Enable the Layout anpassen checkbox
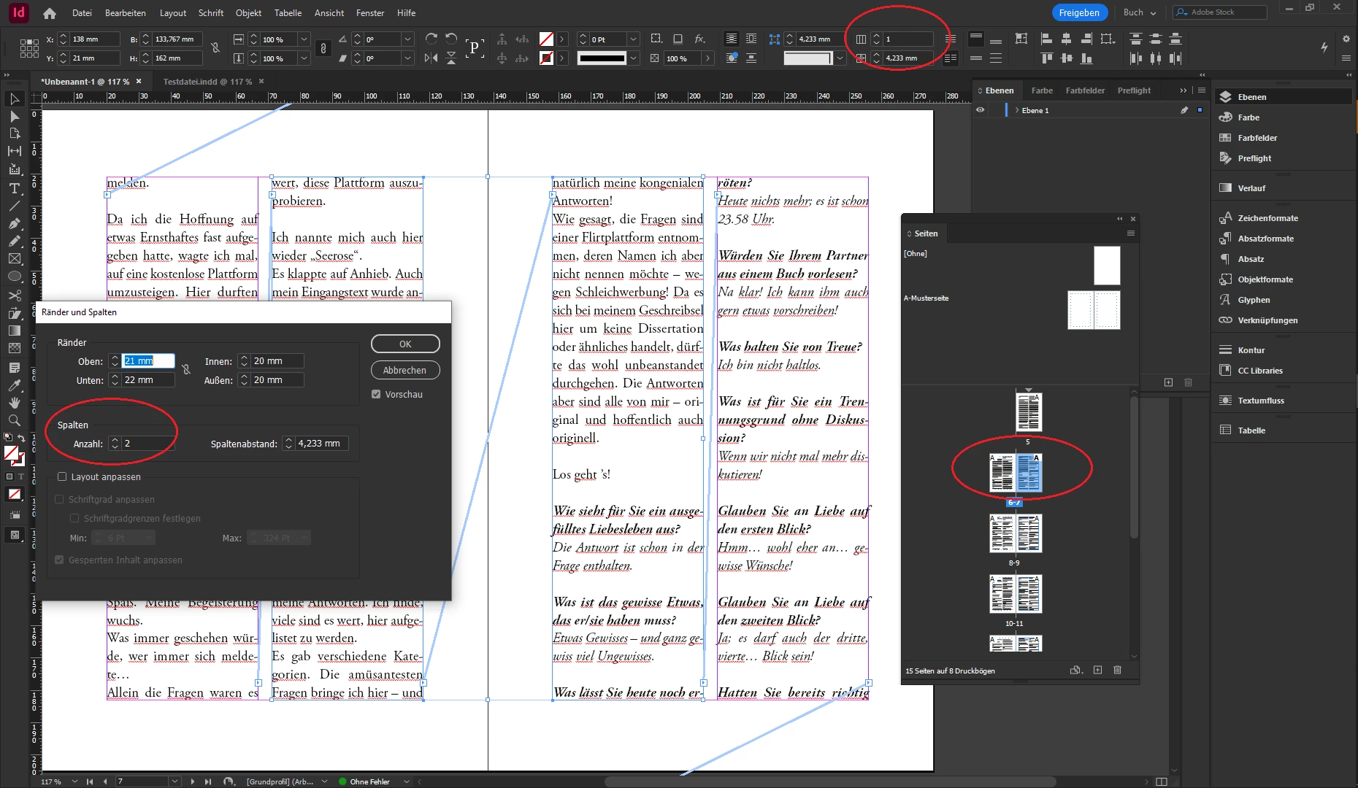This screenshot has height=788, width=1358. point(62,476)
